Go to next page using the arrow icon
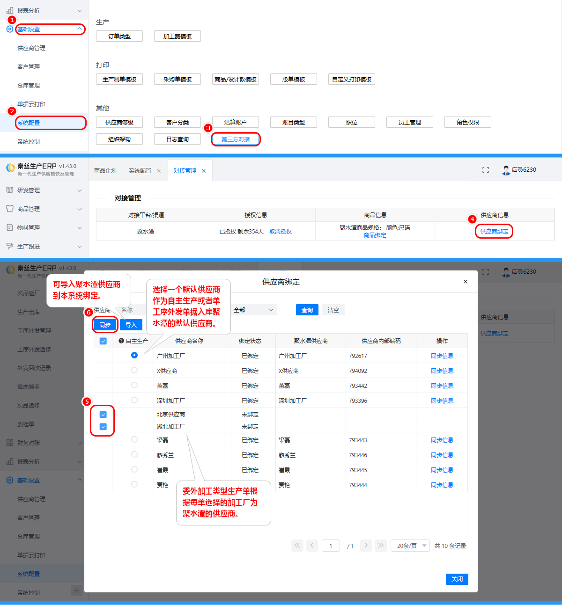The width and height of the screenshot is (562, 605). tap(366, 545)
